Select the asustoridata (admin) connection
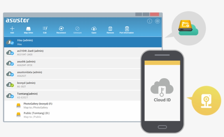The height and width of the screenshot is (137, 224). coord(72,74)
